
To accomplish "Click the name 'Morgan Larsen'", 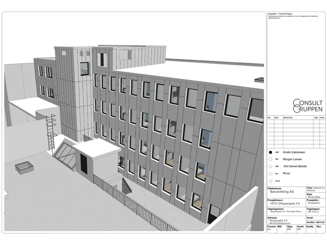I will (x=292, y=159).
